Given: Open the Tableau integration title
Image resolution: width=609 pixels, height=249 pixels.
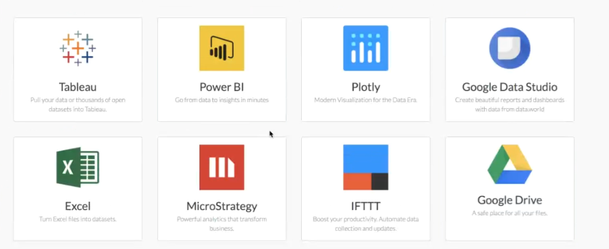Looking at the screenshot, I should point(78,87).
